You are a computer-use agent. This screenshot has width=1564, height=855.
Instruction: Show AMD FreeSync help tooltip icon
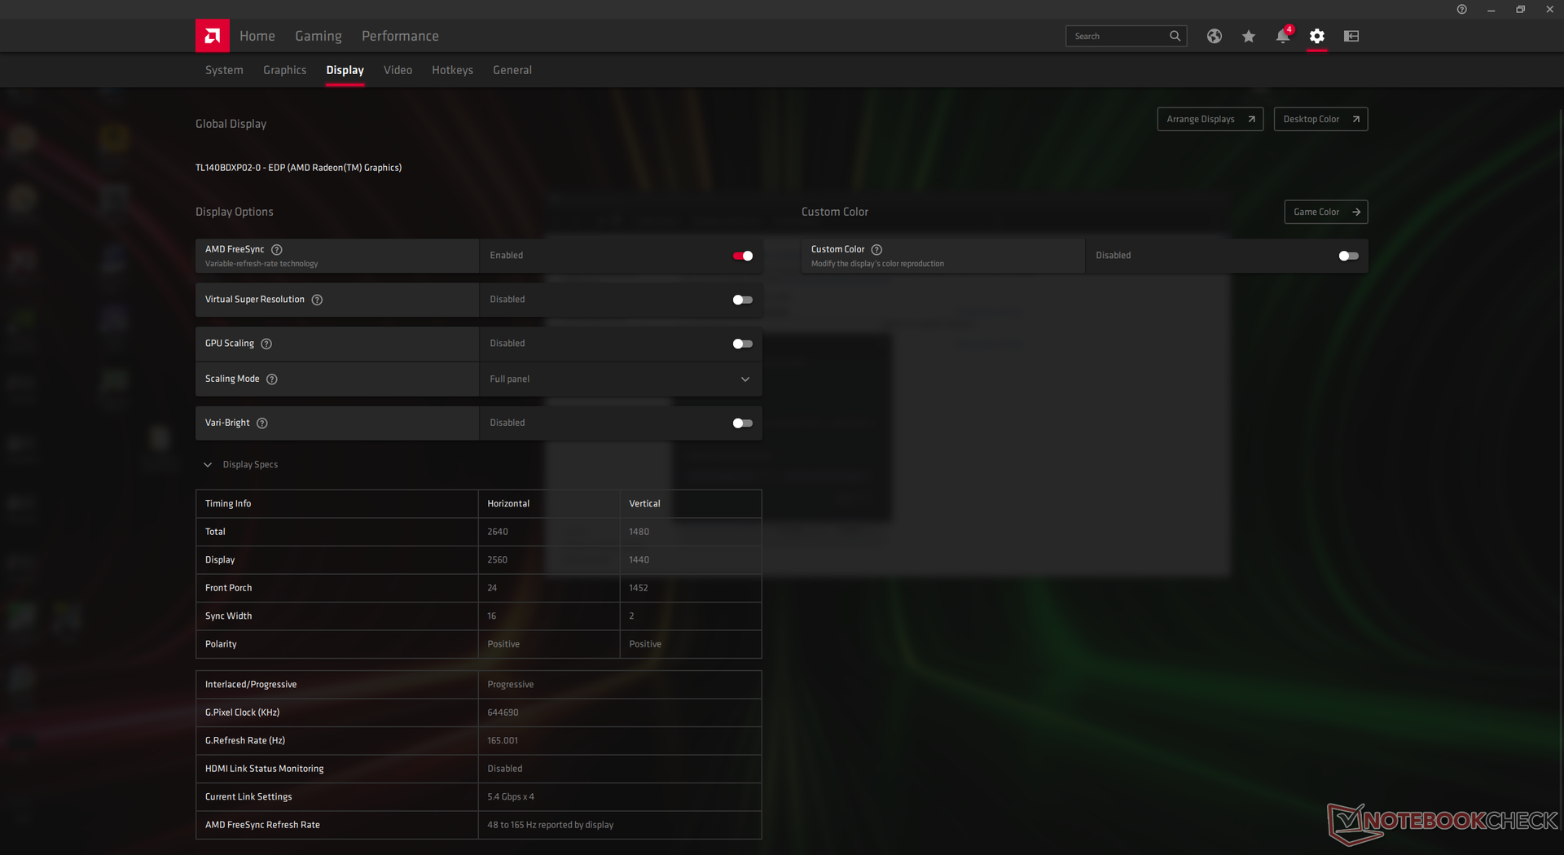(x=277, y=250)
